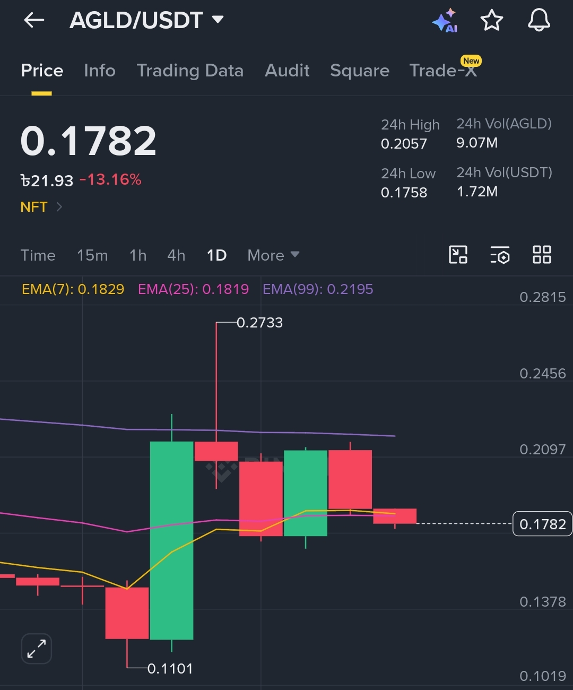The height and width of the screenshot is (690, 573).
Task: Open the chart drawing tools icon
Action: 458,255
